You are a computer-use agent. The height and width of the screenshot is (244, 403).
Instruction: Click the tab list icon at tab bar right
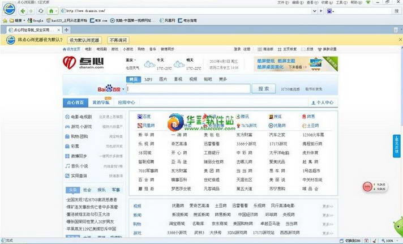coord(396,30)
